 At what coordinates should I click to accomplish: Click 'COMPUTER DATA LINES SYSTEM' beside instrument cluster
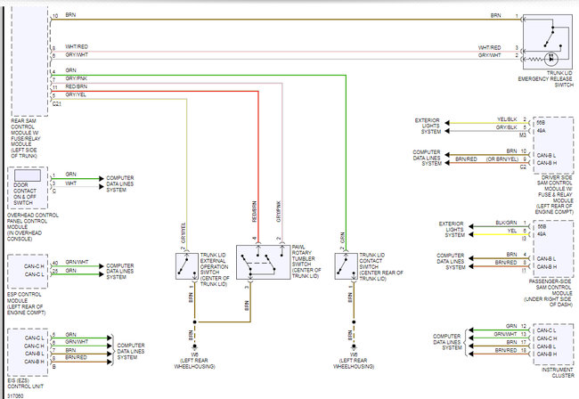(x=447, y=342)
